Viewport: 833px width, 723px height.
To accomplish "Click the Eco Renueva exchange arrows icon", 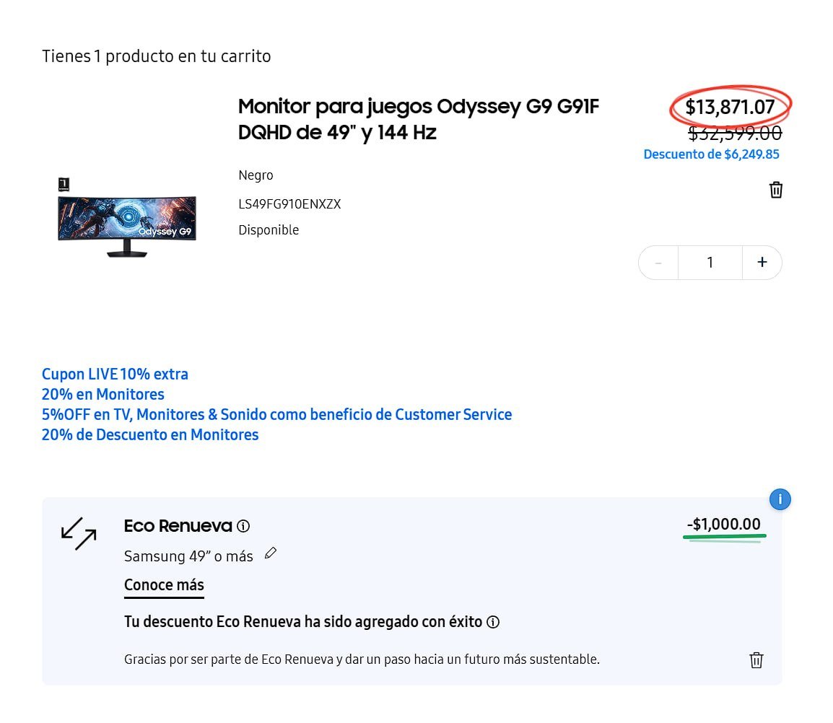I will pyautogui.click(x=79, y=533).
